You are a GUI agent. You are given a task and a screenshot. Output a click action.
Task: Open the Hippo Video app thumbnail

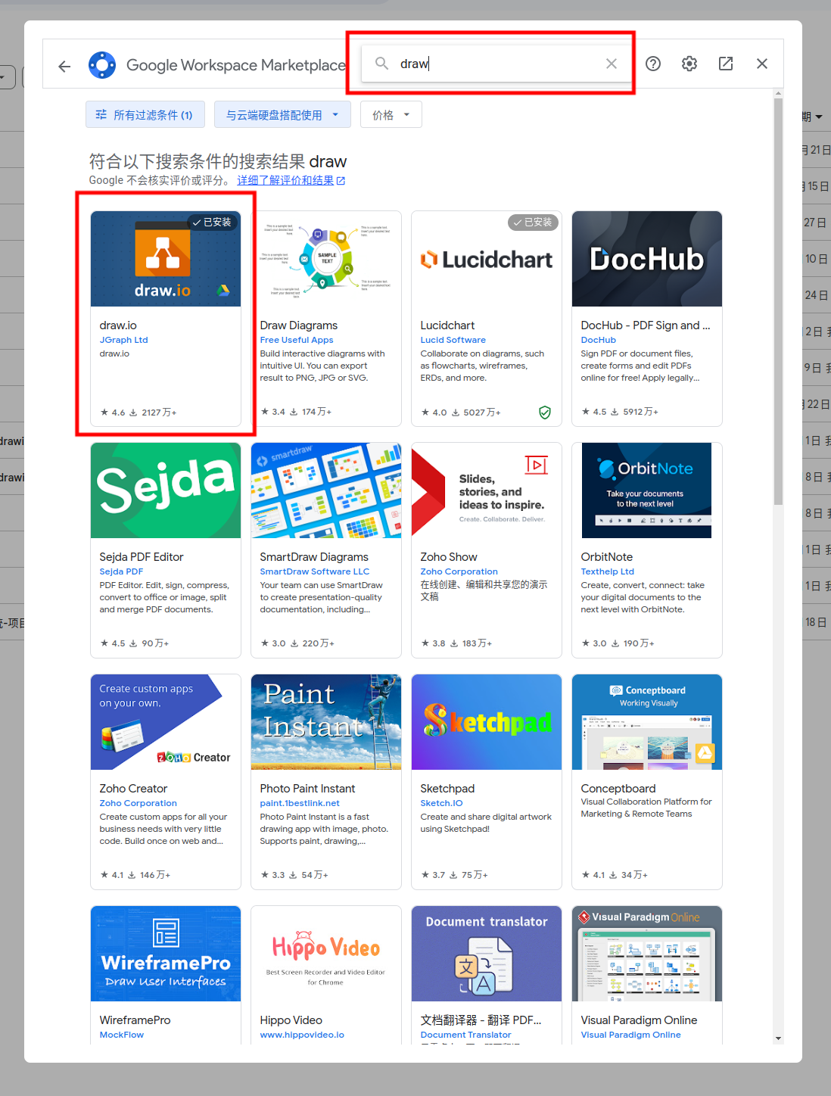coord(326,954)
